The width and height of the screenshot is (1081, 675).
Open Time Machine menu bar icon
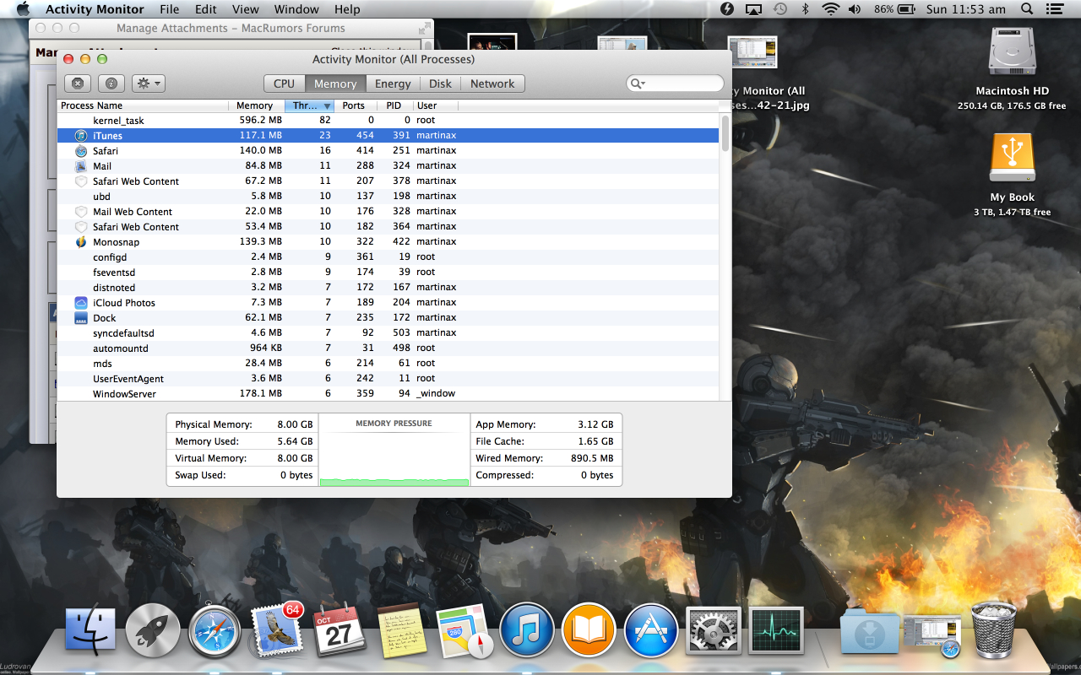click(x=780, y=9)
